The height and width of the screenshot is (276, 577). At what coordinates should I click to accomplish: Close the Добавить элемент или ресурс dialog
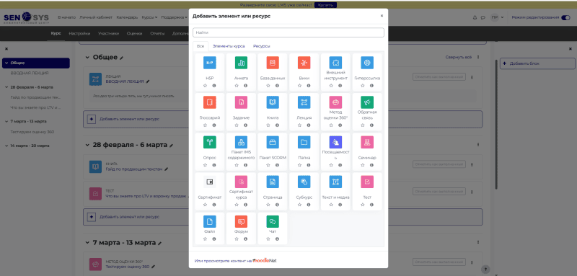pyautogui.click(x=382, y=16)
